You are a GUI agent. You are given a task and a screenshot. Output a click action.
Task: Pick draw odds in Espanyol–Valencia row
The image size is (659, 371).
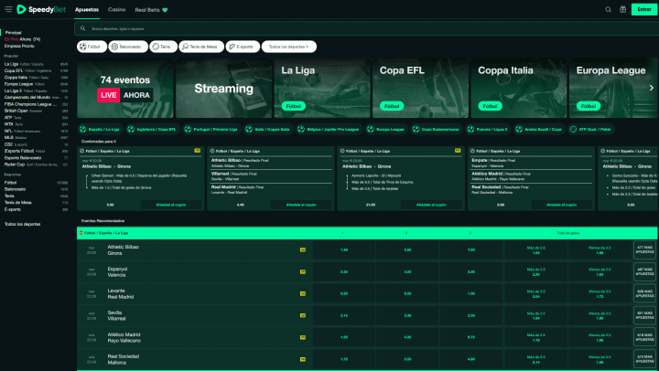pos(407,271)
